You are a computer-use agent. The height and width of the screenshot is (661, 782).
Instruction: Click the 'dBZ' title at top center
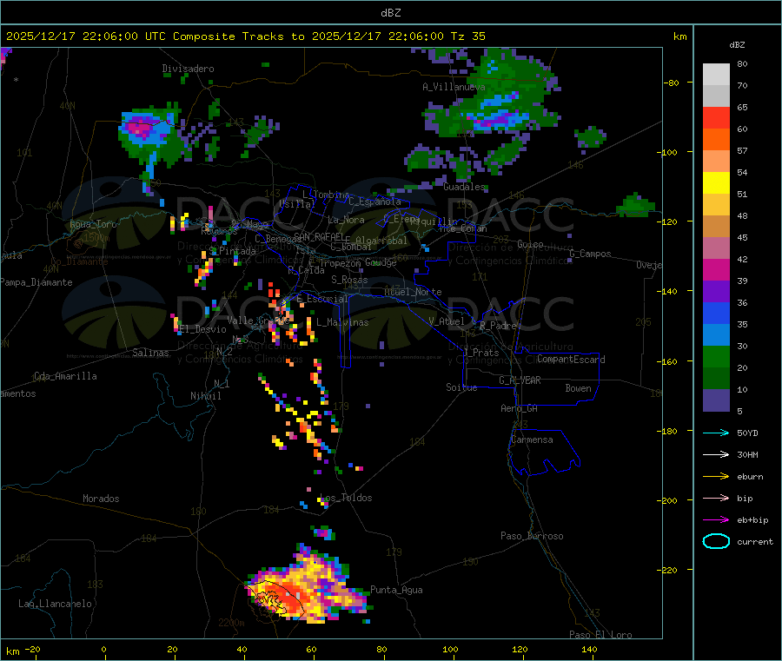390,13
